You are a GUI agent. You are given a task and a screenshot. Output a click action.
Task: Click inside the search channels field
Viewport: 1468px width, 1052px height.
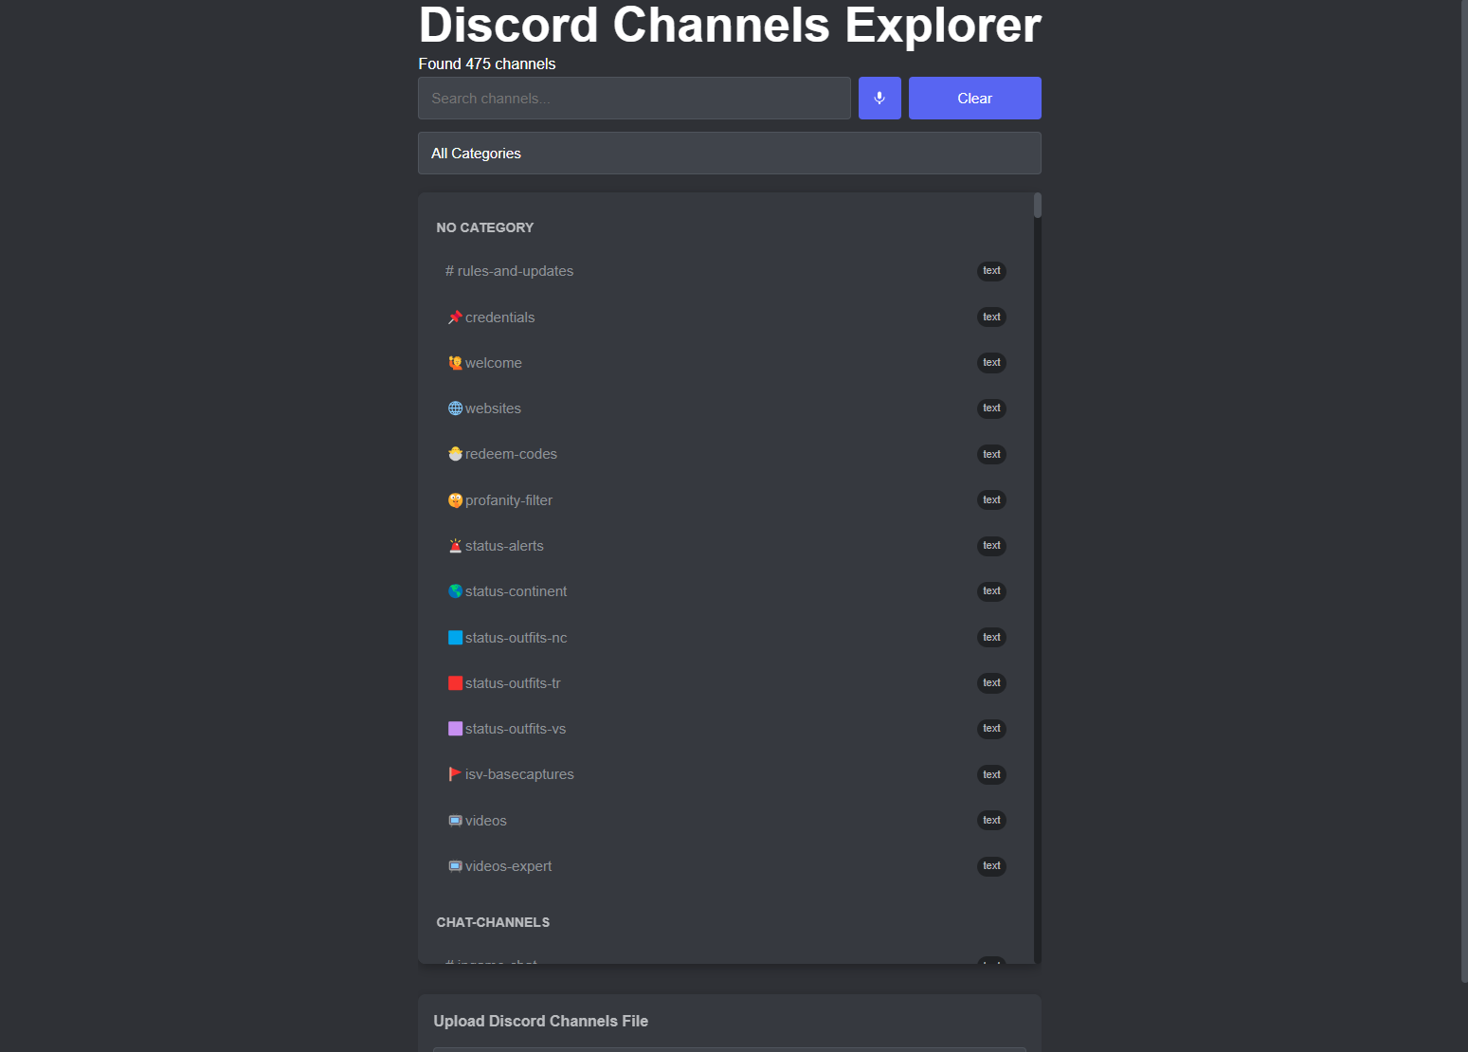click(x=634, y=98)
